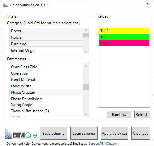Click Parameters list up arrow
This screenshot has width=154, height=146.
pyautogui.click(x=86, y=66)
